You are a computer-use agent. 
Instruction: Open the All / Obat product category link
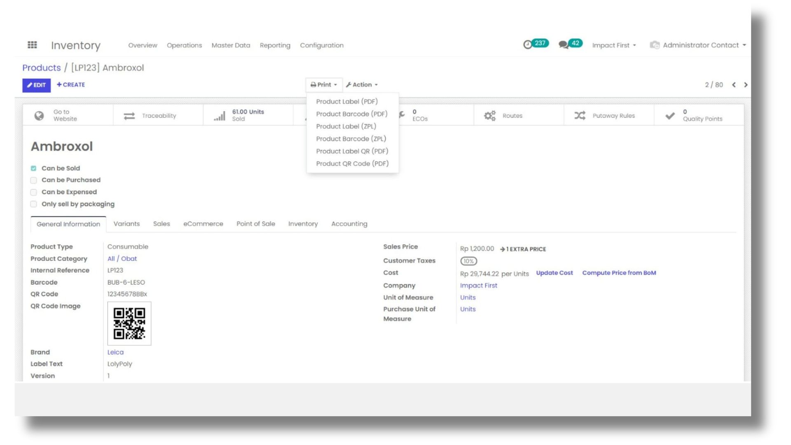tap(122, 258)
